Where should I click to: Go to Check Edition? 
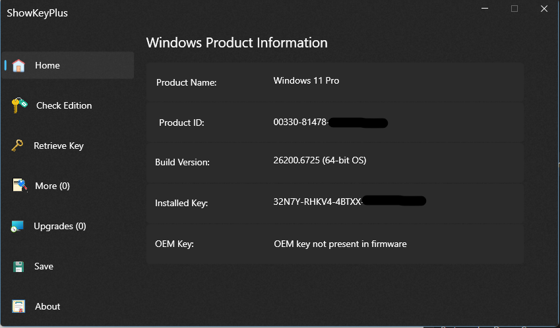click(x=64, y=105)
